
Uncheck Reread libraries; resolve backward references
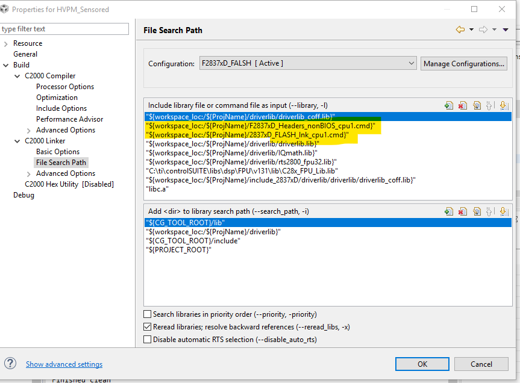click(148, 327)
